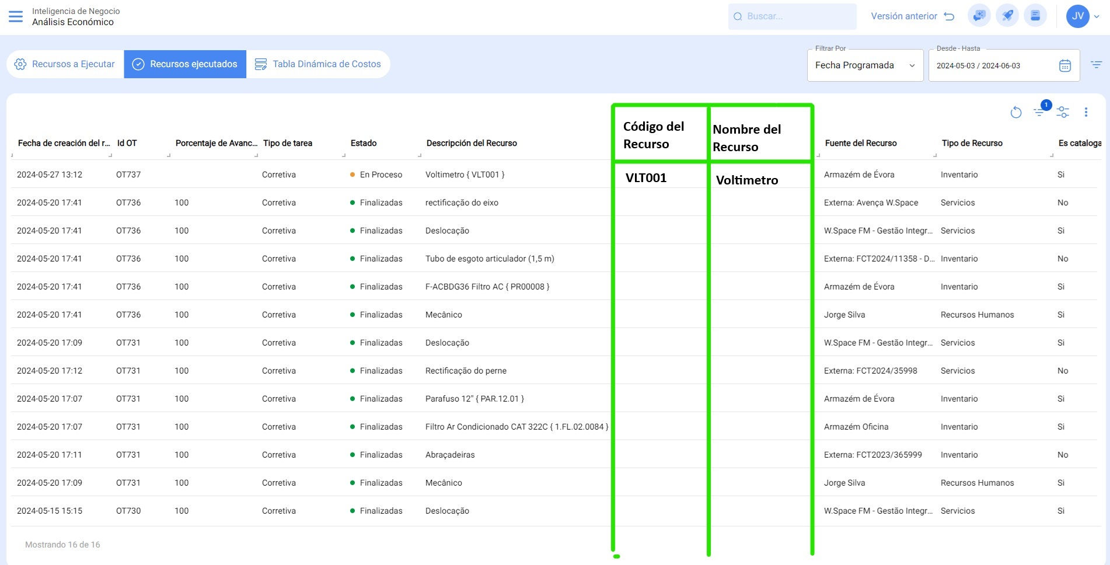Expand the account chevron next to JV
The image size is (1110, 565).
click(1097, 16)
